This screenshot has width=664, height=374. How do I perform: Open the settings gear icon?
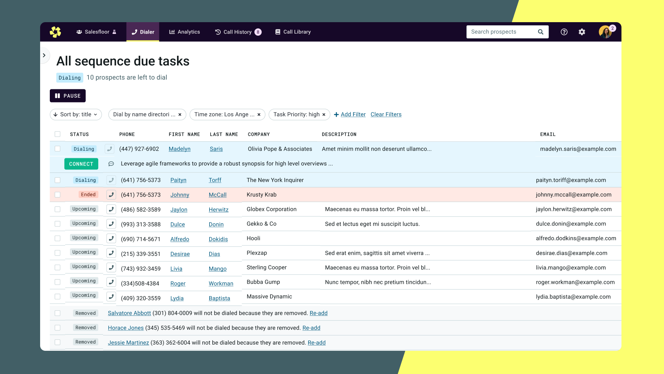(582, 32)
